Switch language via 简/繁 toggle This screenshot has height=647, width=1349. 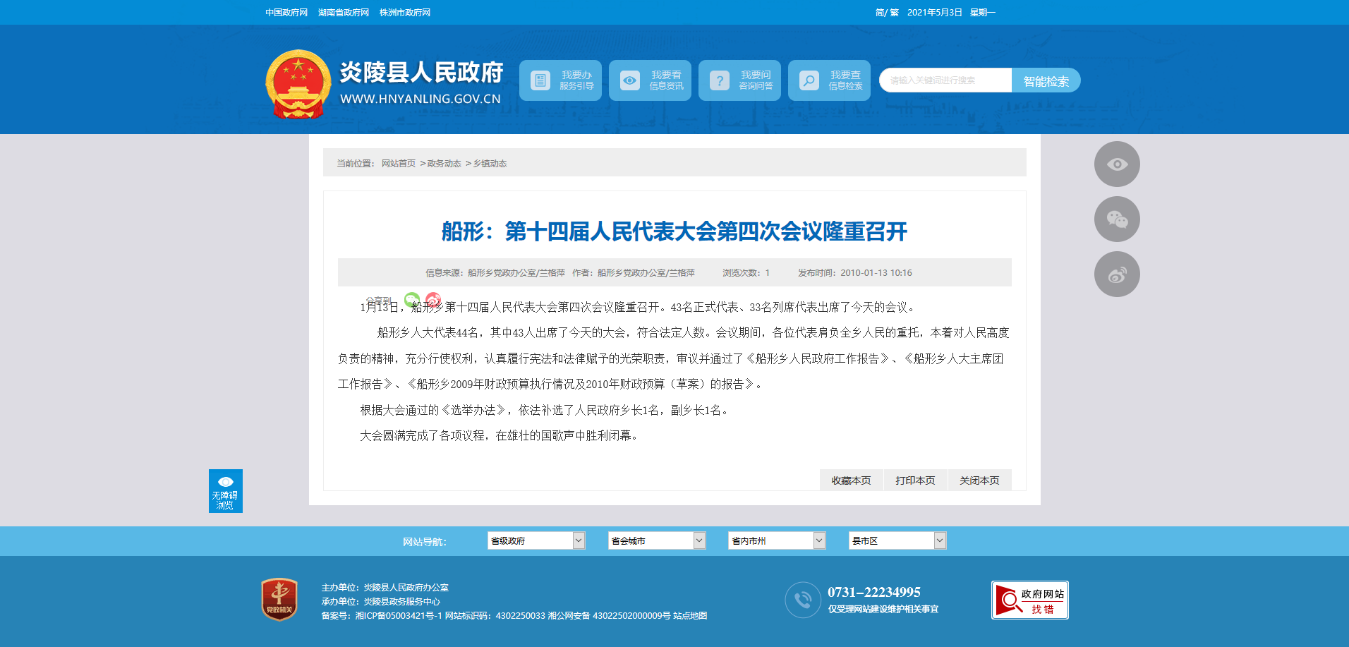click(887, 13)
